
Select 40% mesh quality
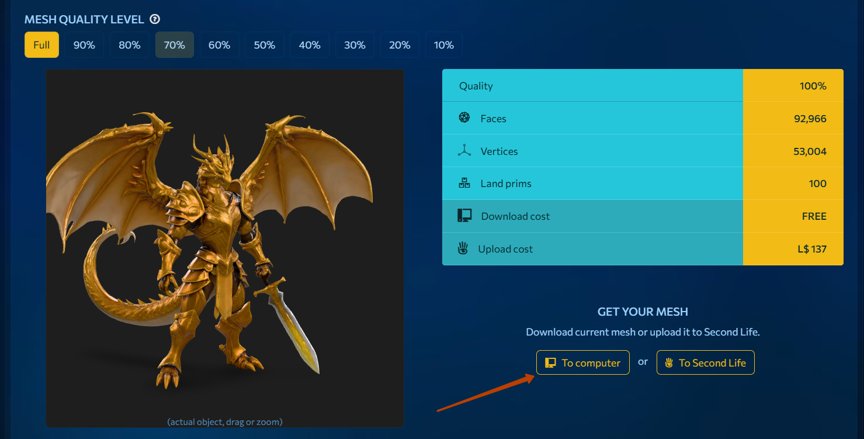(x=309, y=45)
